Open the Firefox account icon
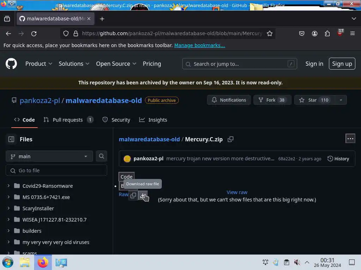The height and width of the screenshot is (270, 361). [x=314, y=33]
